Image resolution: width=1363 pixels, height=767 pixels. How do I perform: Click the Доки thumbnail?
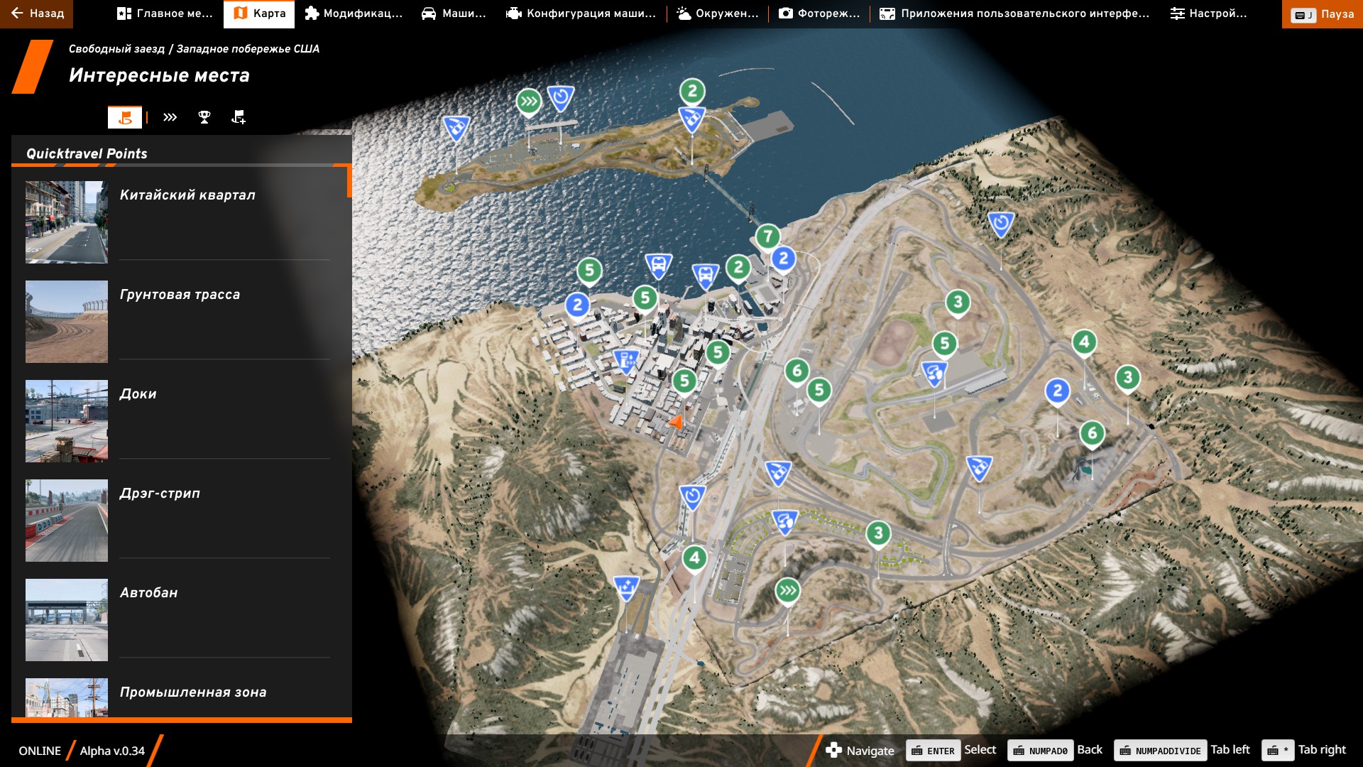tap(67, 421)
